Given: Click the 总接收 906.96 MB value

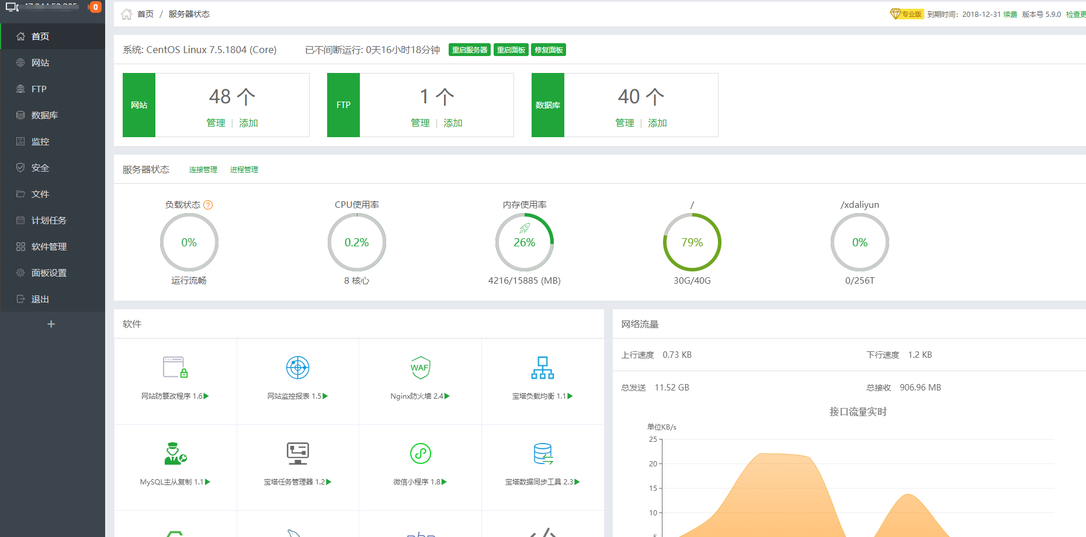Looking at the screenshot, I should pos(920,388).
